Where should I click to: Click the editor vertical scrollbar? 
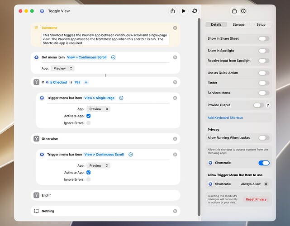(199, 117)
